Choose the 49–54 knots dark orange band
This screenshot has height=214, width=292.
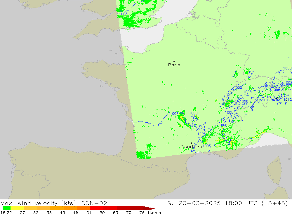click(84, 208)
